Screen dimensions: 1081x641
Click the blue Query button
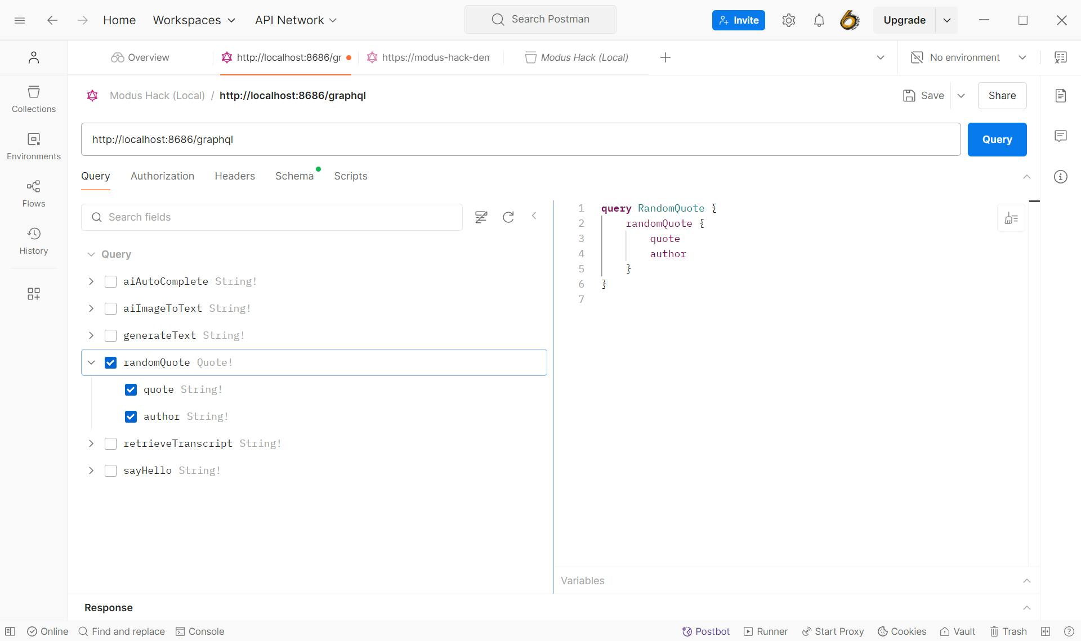(997, 140)
